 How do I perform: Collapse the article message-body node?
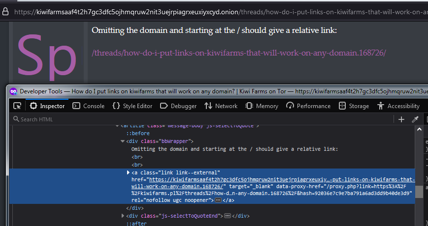click(x=117, y=126)
